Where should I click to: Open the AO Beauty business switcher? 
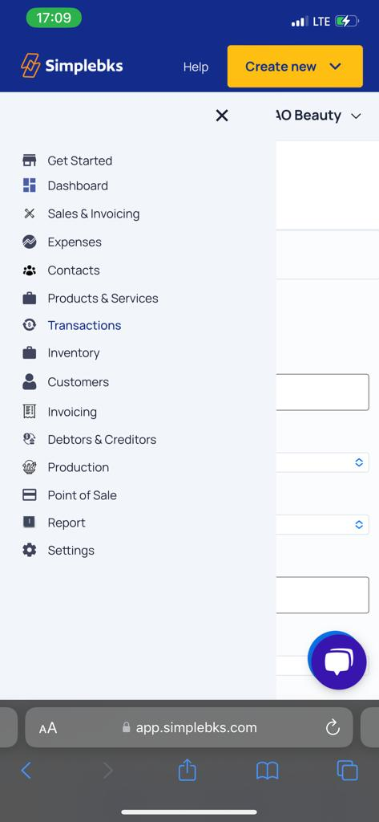tap(318, 116)
